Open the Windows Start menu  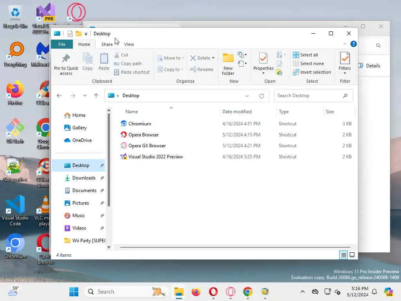pos(74,292)
